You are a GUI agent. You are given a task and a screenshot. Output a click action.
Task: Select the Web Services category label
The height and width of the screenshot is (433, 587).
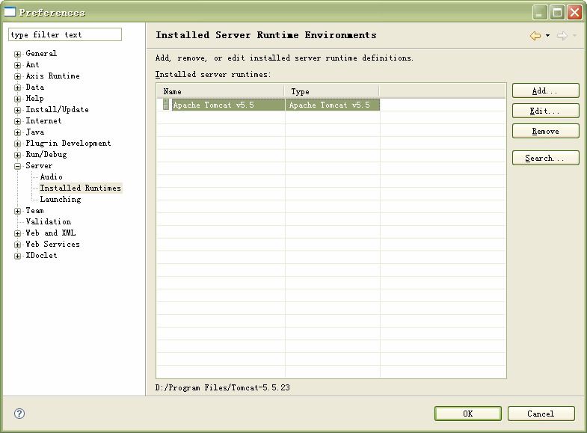[x=52, y=244]
